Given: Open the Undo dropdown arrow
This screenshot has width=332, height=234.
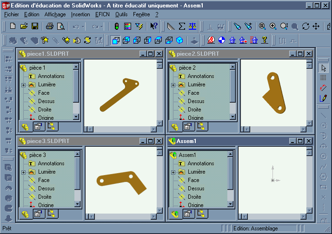Looking at the screenshot, I should click(x=83, y=26).
